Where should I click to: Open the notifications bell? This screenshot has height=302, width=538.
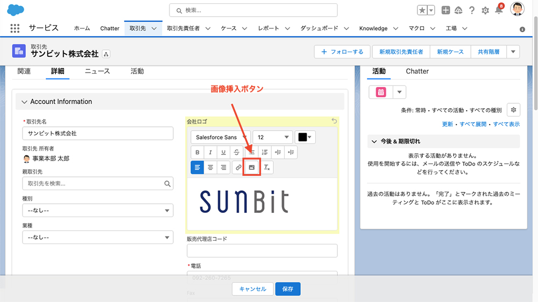(499, 10)
